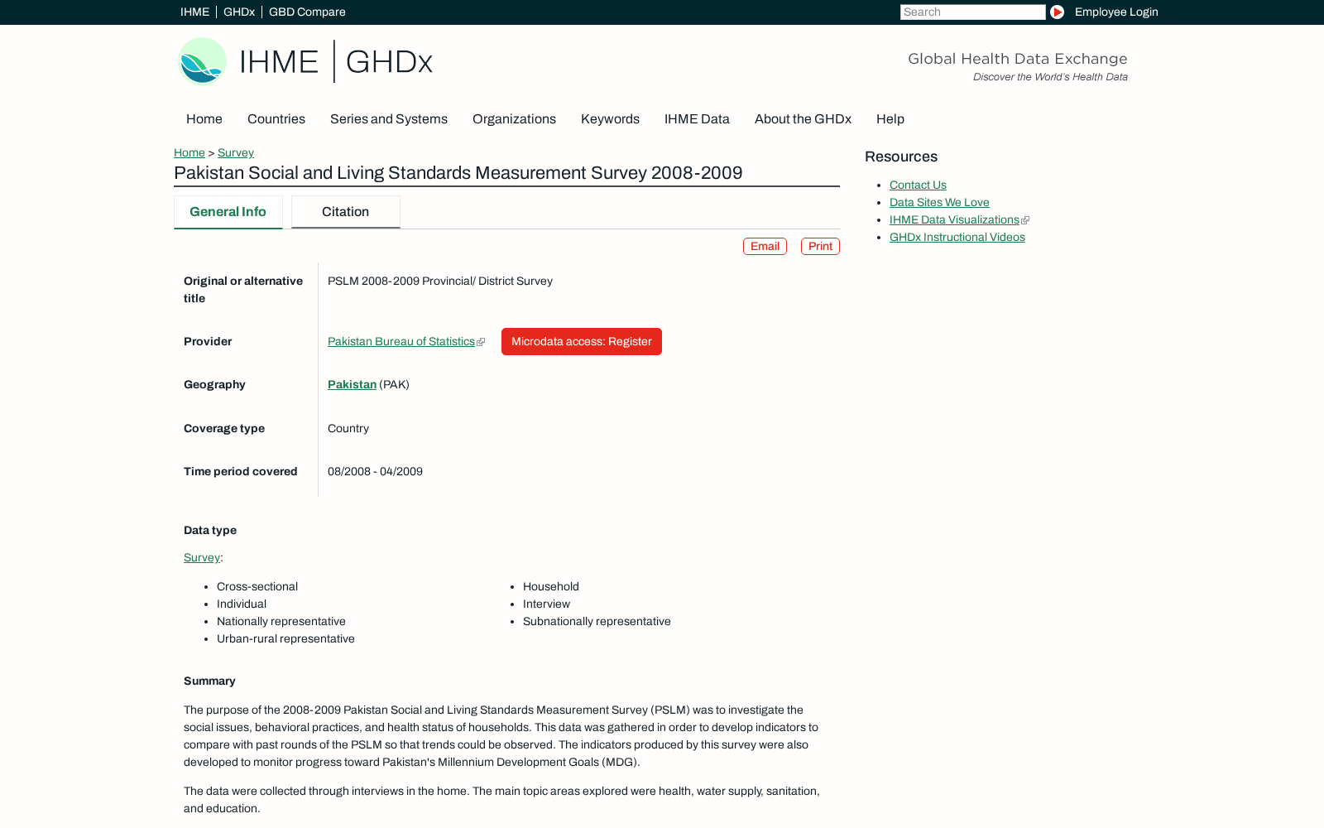The width and height of the screenshot is (1324, 828).
Task: Focus the Search input field
Action: pyautogui.click(x=972, y=12)
